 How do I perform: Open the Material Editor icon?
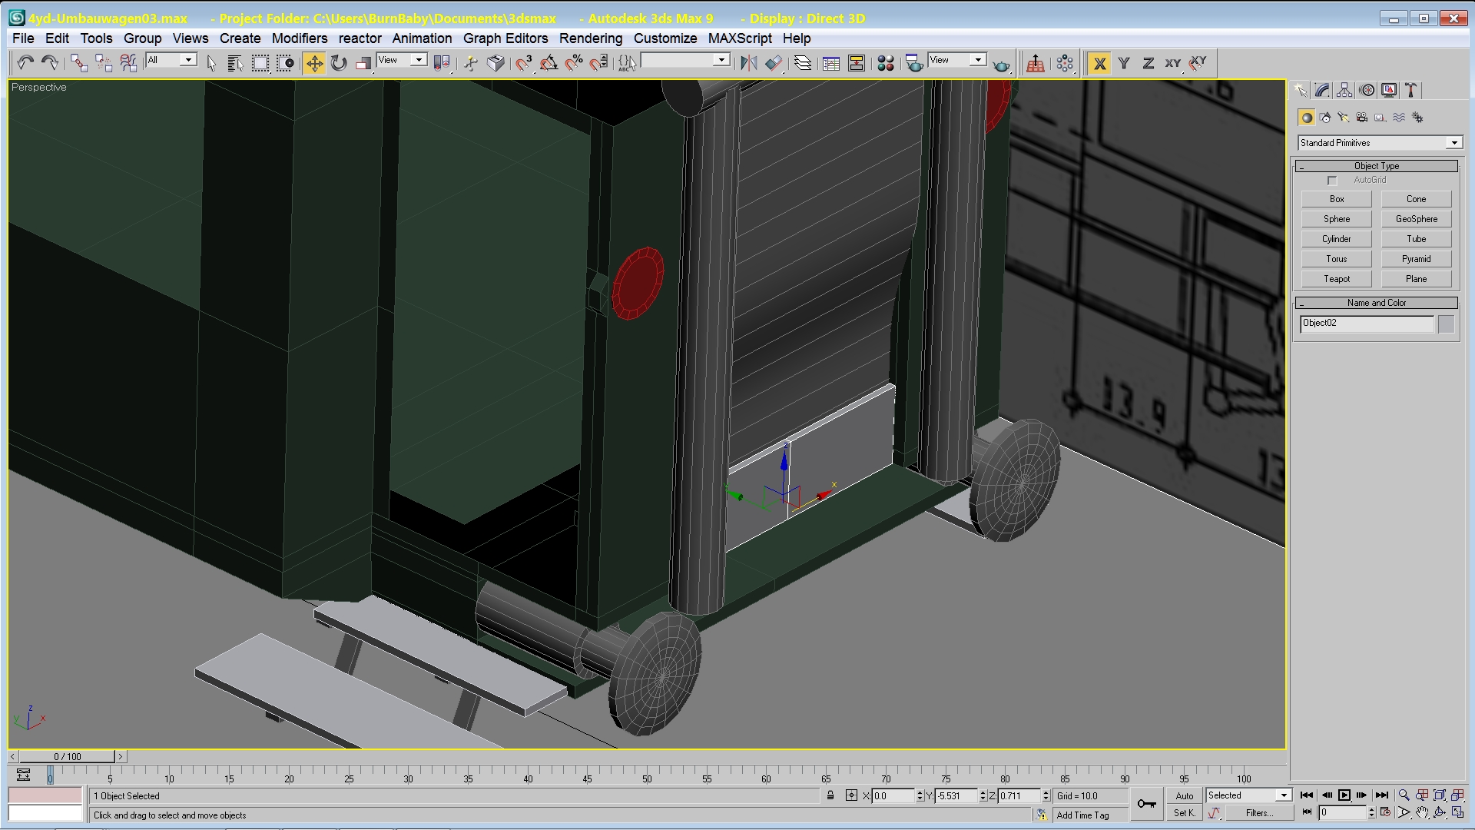click(x=885, y=63)
